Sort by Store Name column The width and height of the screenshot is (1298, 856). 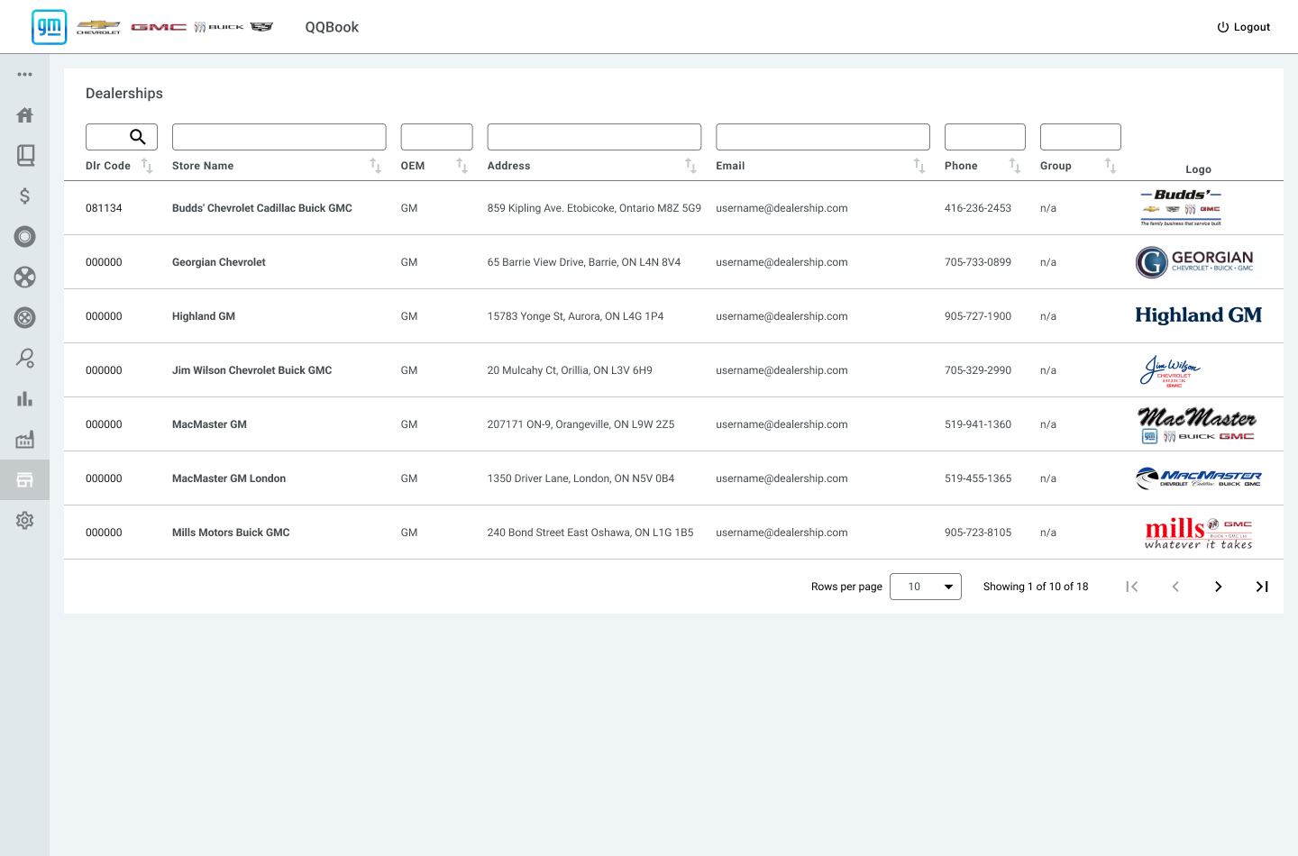(x=376, y=166)
